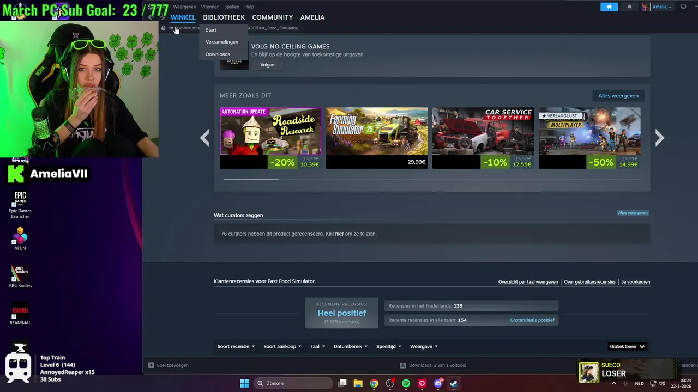Open Je voorkeuren link
Screen dimensions: 698x392
[636, 282]
